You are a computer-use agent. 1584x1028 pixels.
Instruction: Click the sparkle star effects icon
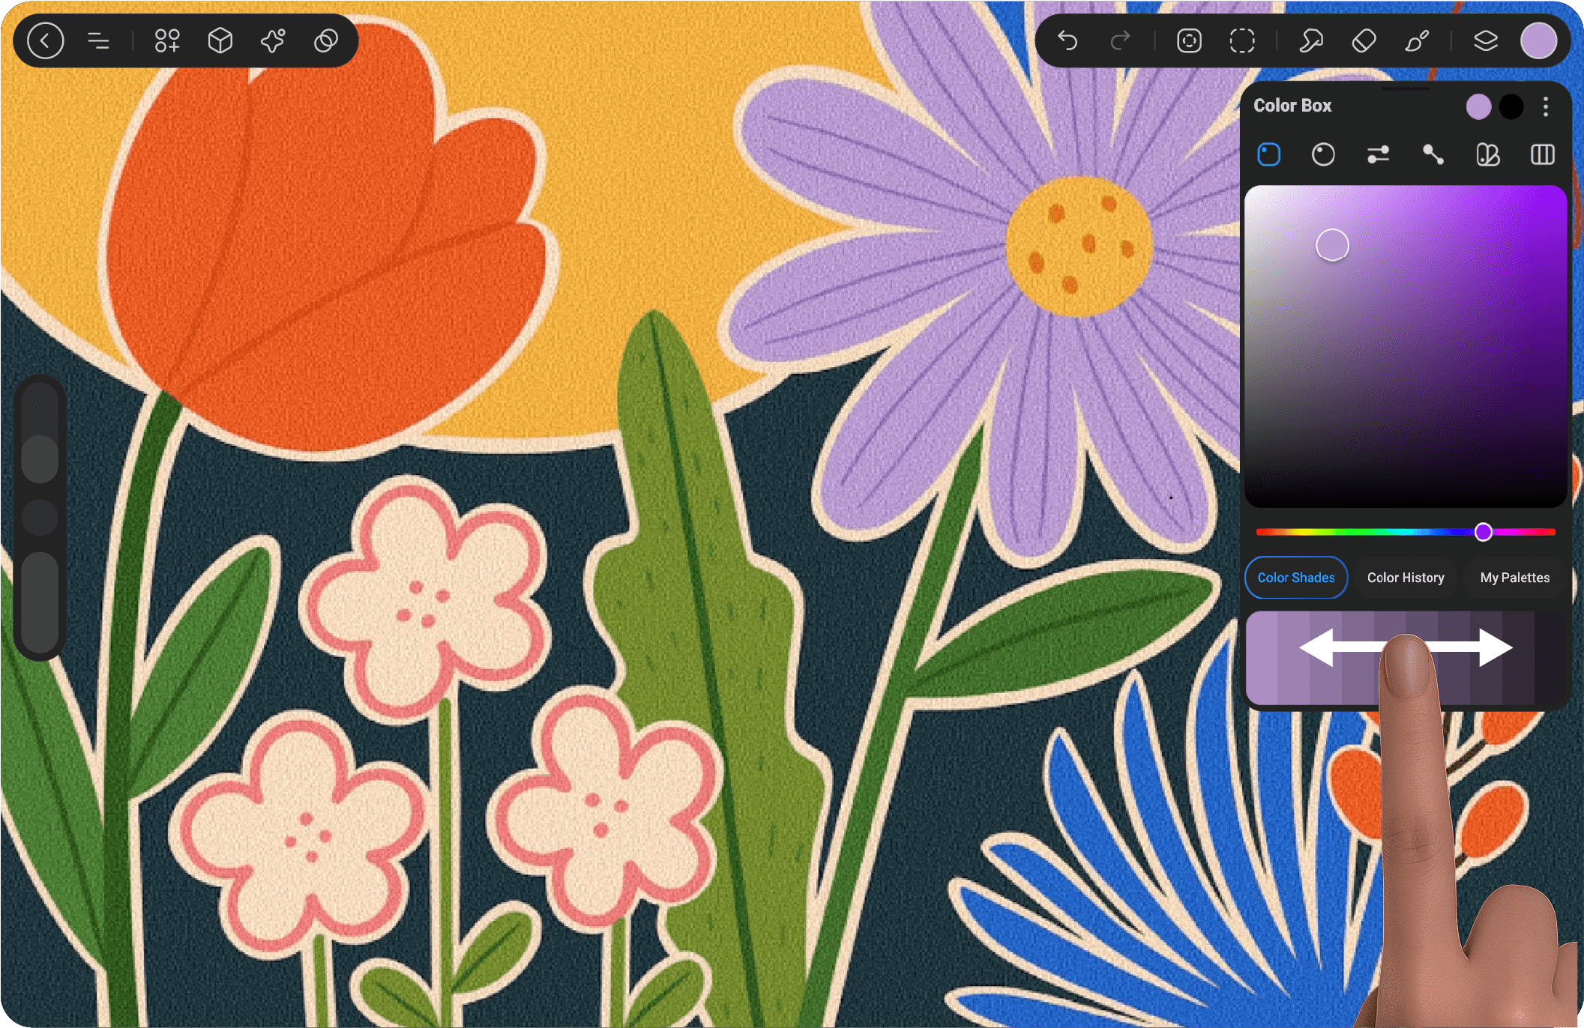(x=273, y=40)
